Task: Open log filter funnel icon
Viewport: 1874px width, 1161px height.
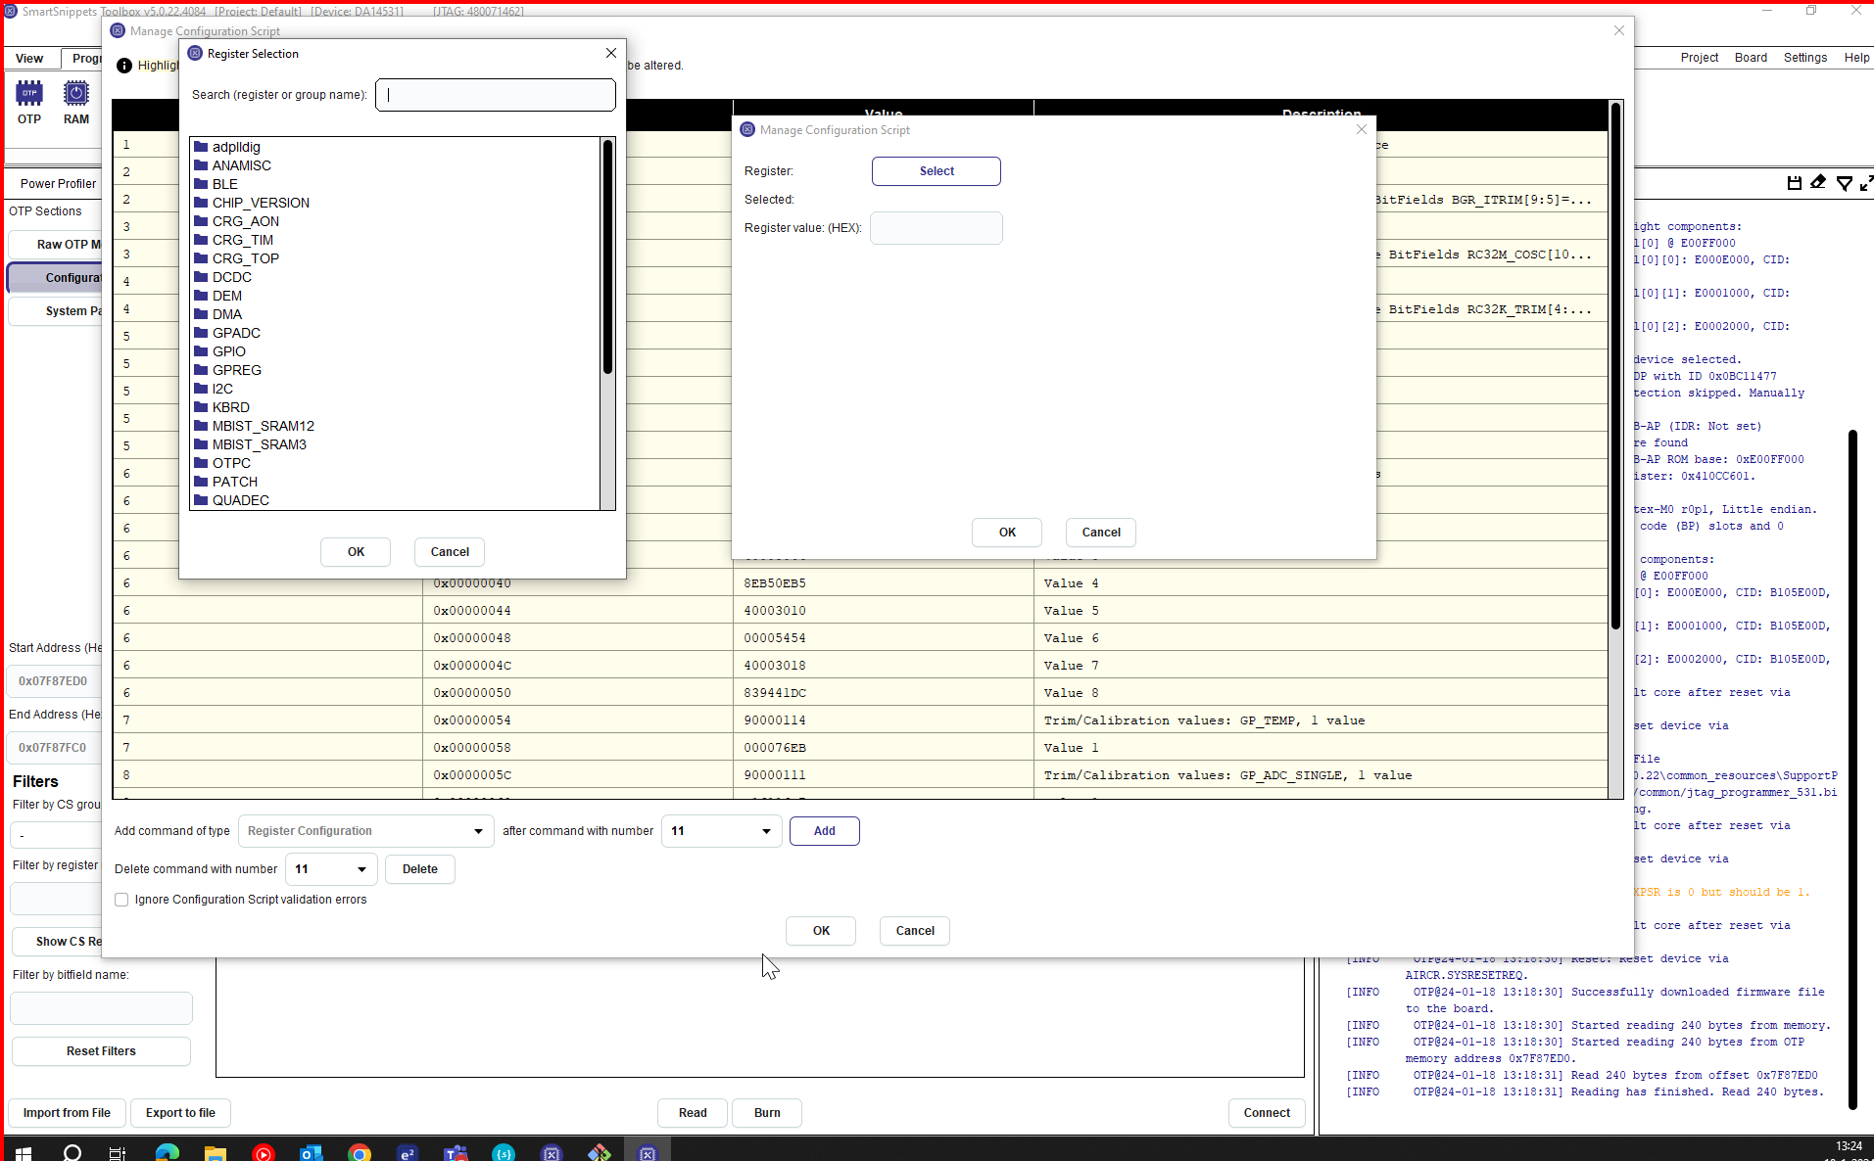Action: [1844, 183]
